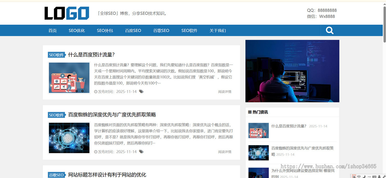Click the Wubi 五 input method logo
The height and width of the screenshot is (178, 386).
[x=354, y=176]
